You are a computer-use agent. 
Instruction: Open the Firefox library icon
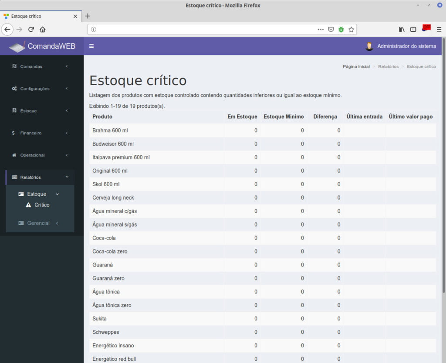click(x=402, y=30)
